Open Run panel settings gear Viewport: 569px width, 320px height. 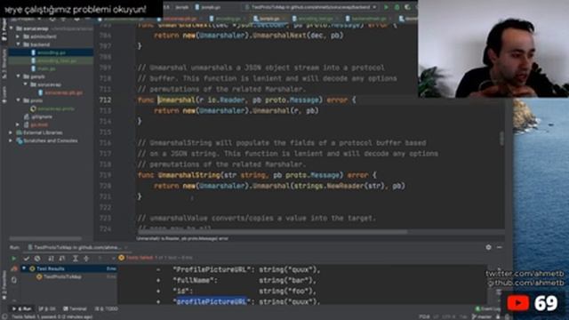point(488,247)
